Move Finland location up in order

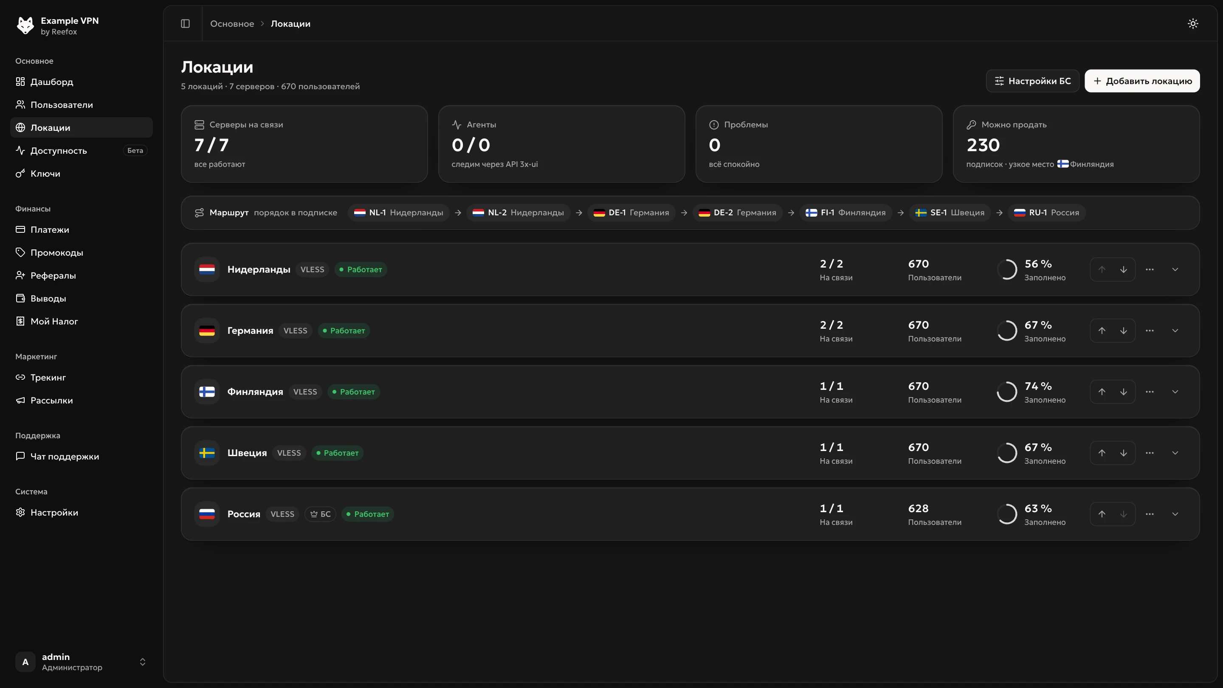tap(1102, 392)
